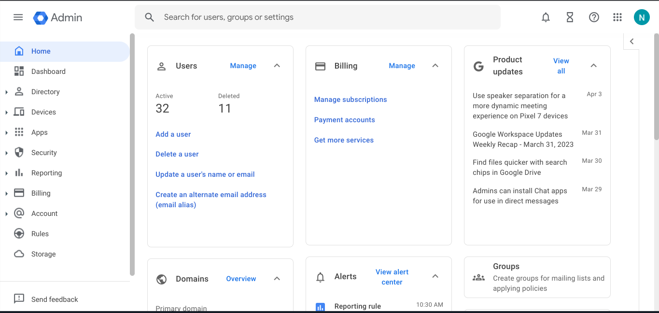The width and height of the screenshot is (659, 313).
Task: Click the Account at-sign icon
Action: point(19,213)
